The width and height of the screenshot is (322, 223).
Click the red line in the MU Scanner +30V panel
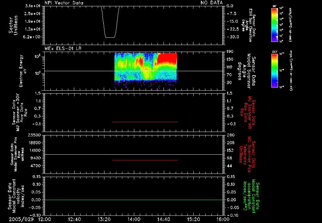click(145, 122)
